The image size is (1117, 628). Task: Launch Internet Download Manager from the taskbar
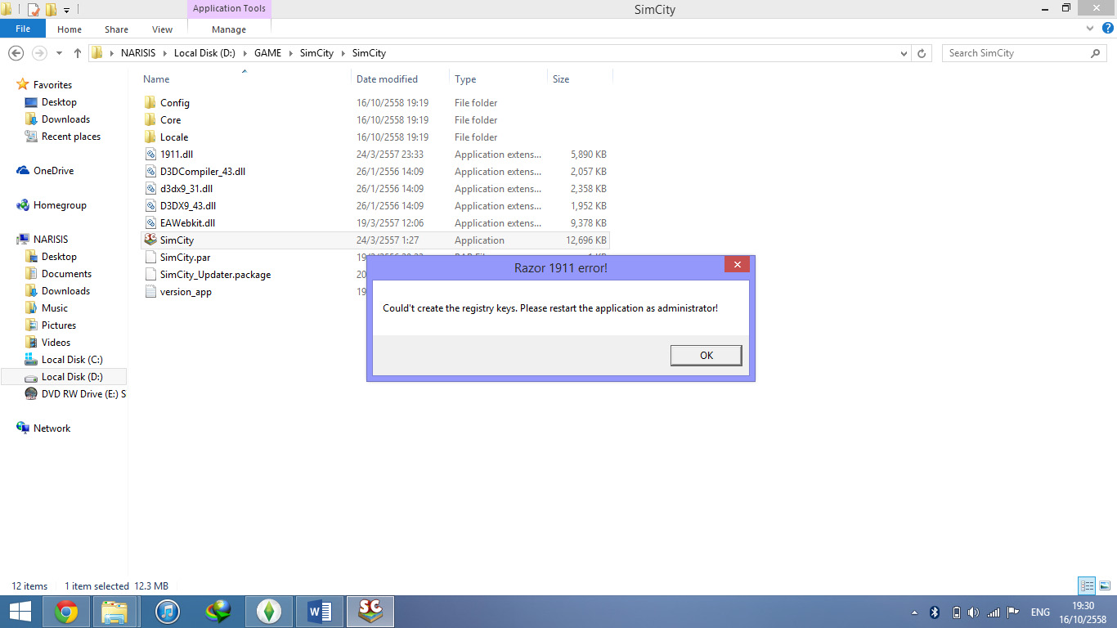218,611
